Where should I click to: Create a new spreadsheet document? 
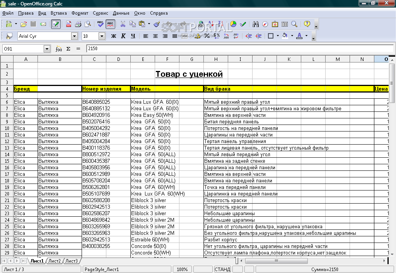[9, 24]
